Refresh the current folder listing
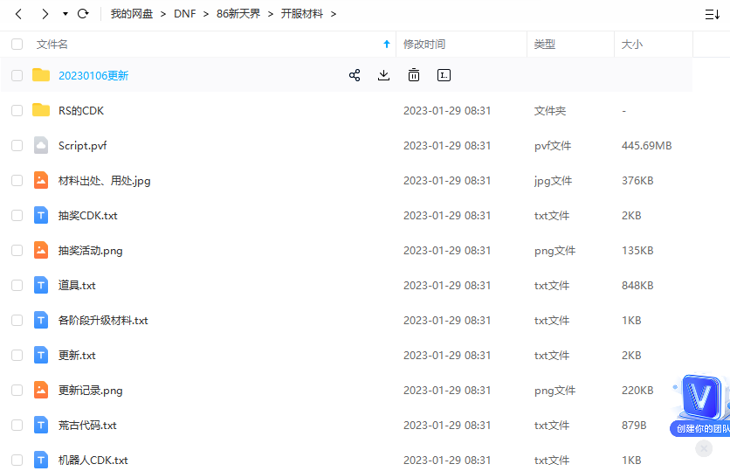Image resolution: width=730 pixels, height=471 pixels. pos(83,14)
